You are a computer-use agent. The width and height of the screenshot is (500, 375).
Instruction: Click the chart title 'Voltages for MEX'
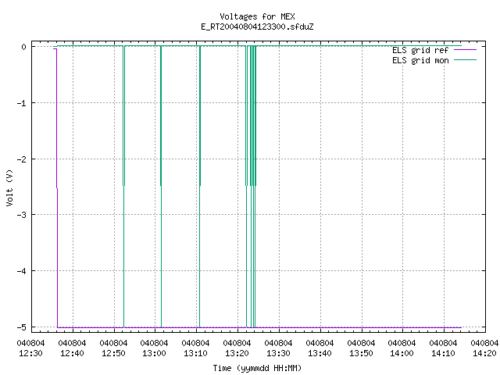[x=257, y=16]
